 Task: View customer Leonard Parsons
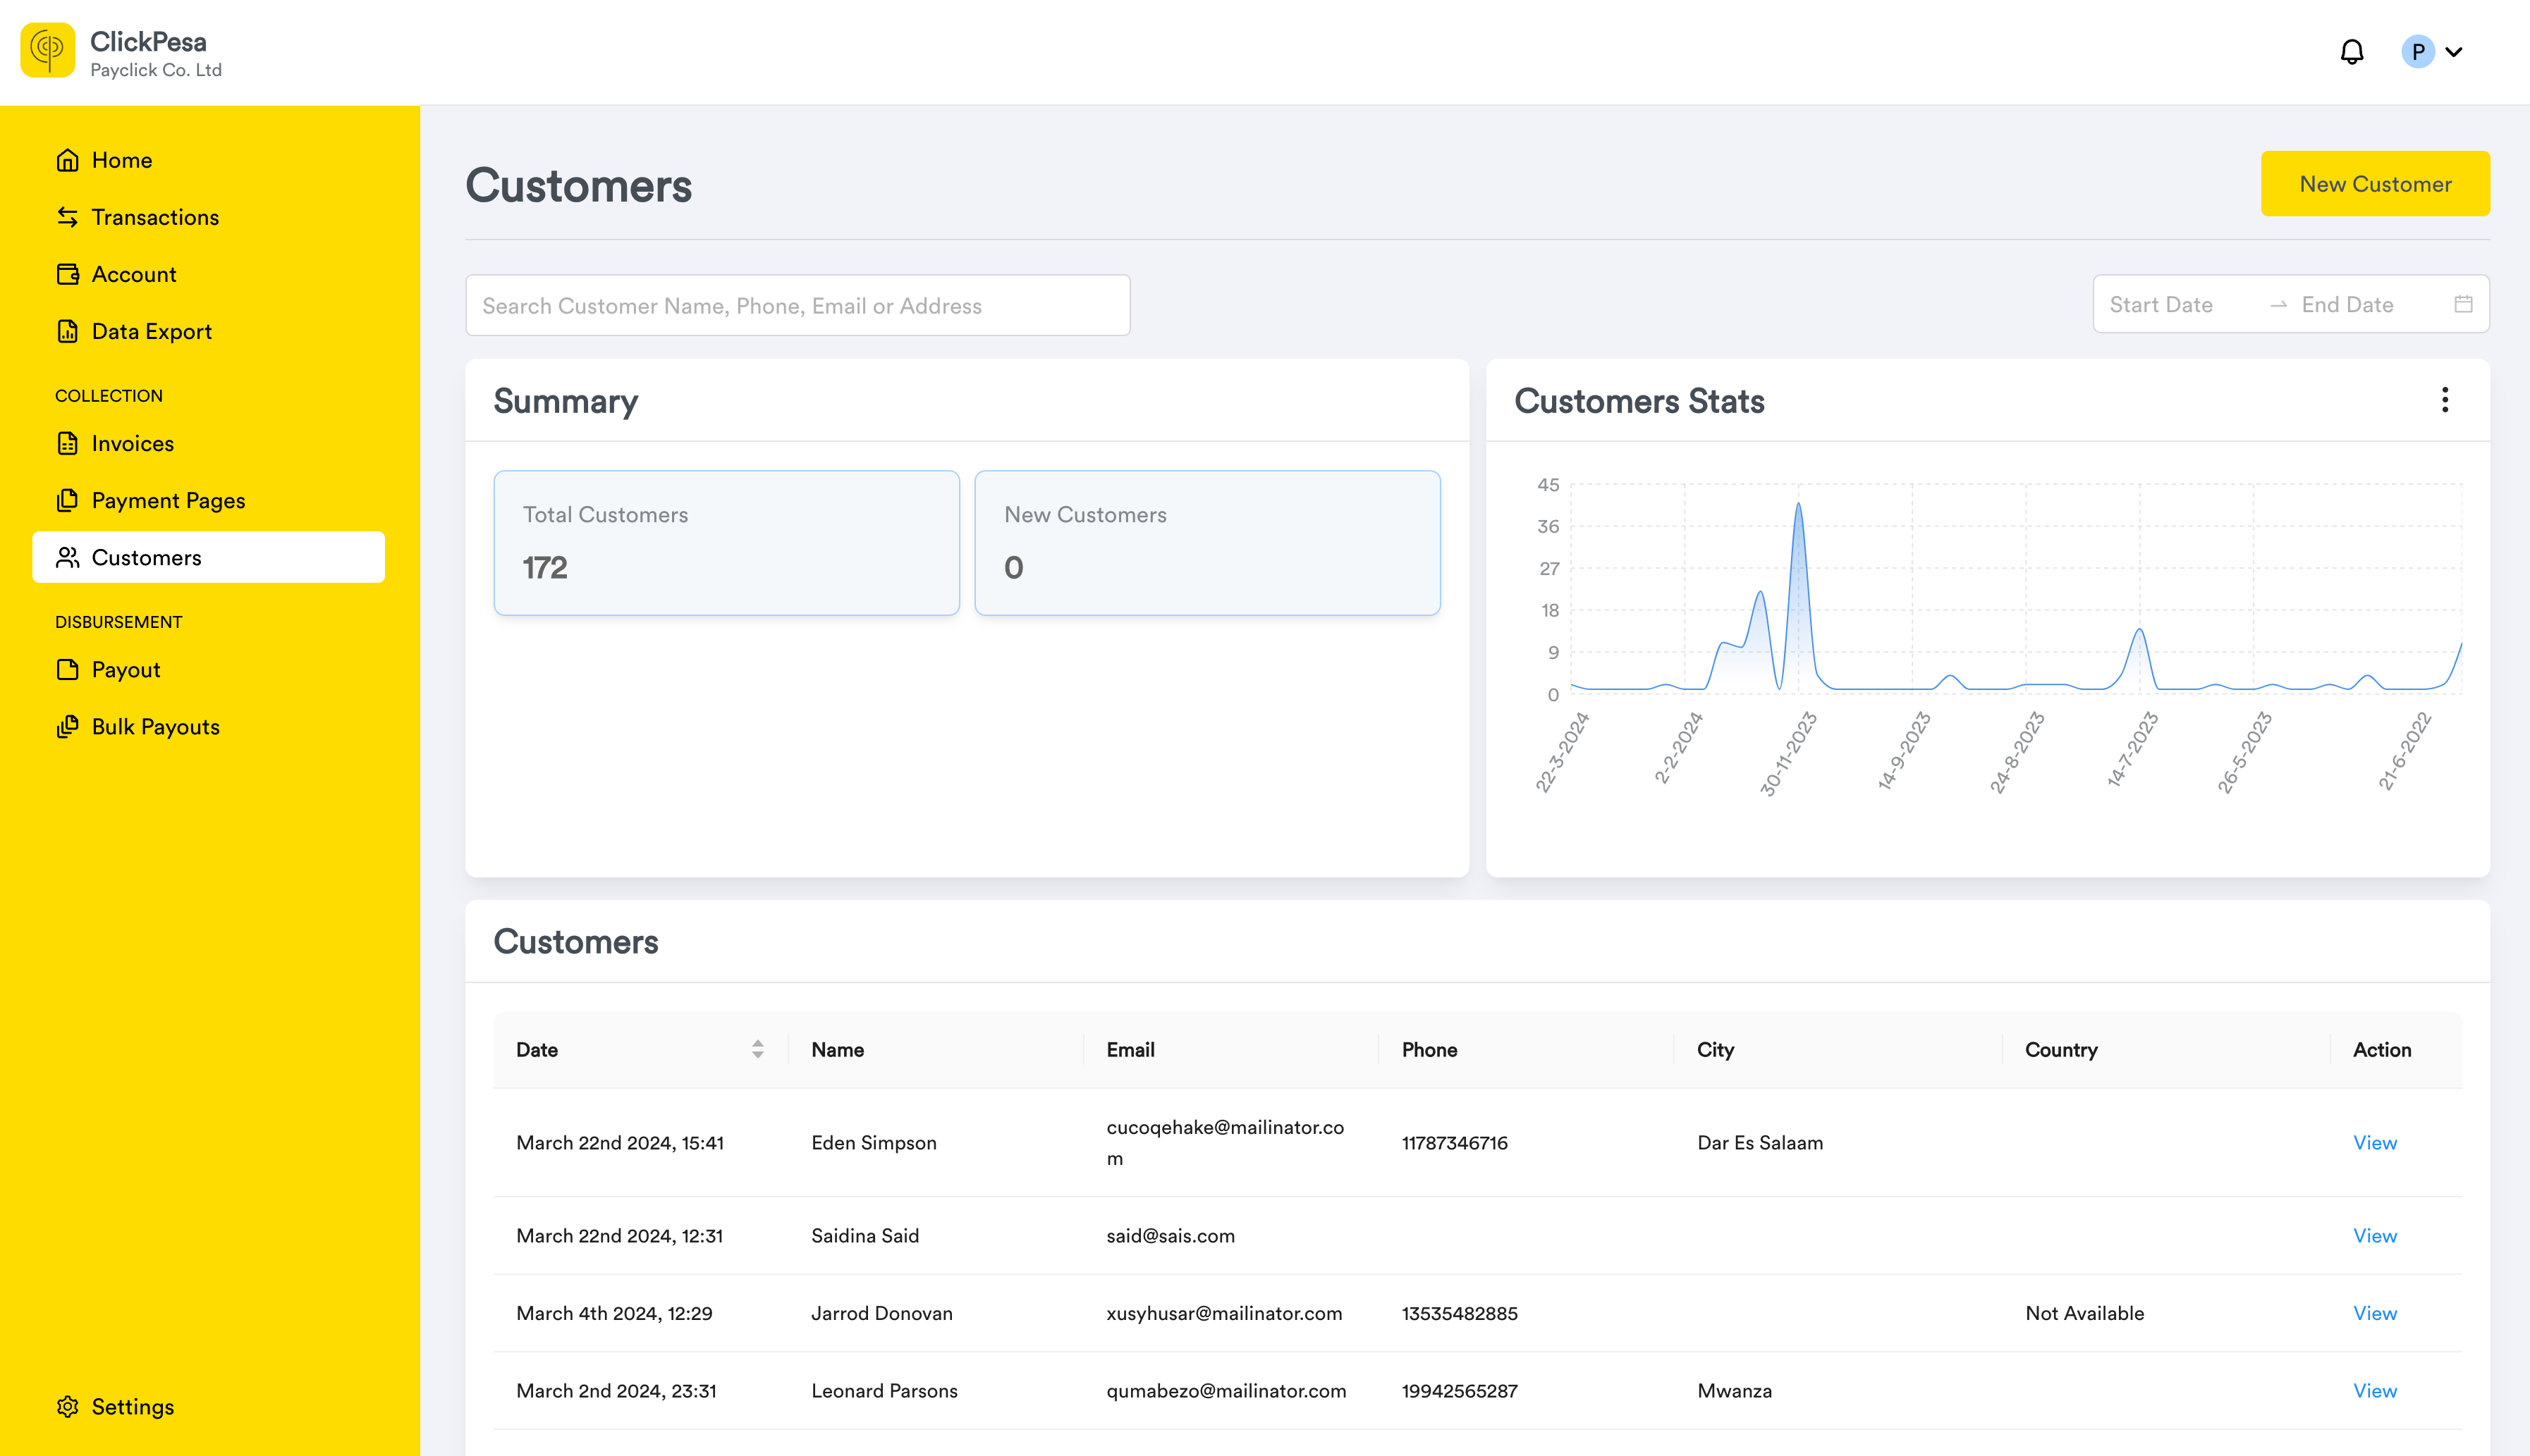coord(2375,1390)
